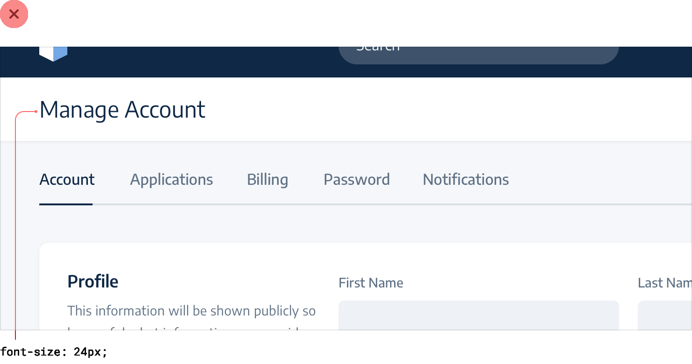Go to the Billing tab
Screen dimensions: 692x364
click(x=267, y=180)
